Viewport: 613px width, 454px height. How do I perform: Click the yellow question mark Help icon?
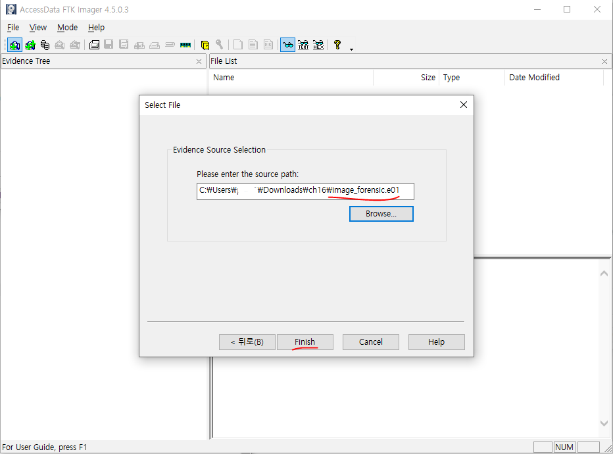click(x=337, y=45)
